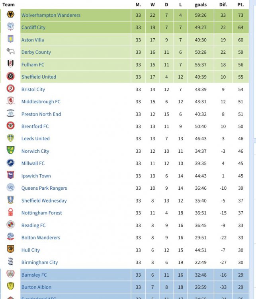Viewport: 256px width, 299px height.
Task: Click the Ipswich Town club crest
Action: [x=11, y=175]
